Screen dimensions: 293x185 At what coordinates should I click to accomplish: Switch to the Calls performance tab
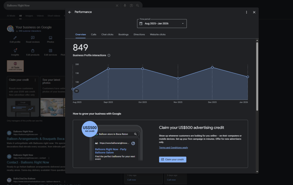(x=94, y=34)
